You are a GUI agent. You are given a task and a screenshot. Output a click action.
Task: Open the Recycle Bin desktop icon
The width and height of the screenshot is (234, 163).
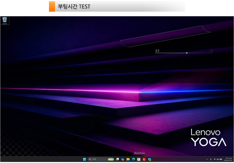(5, 20)
